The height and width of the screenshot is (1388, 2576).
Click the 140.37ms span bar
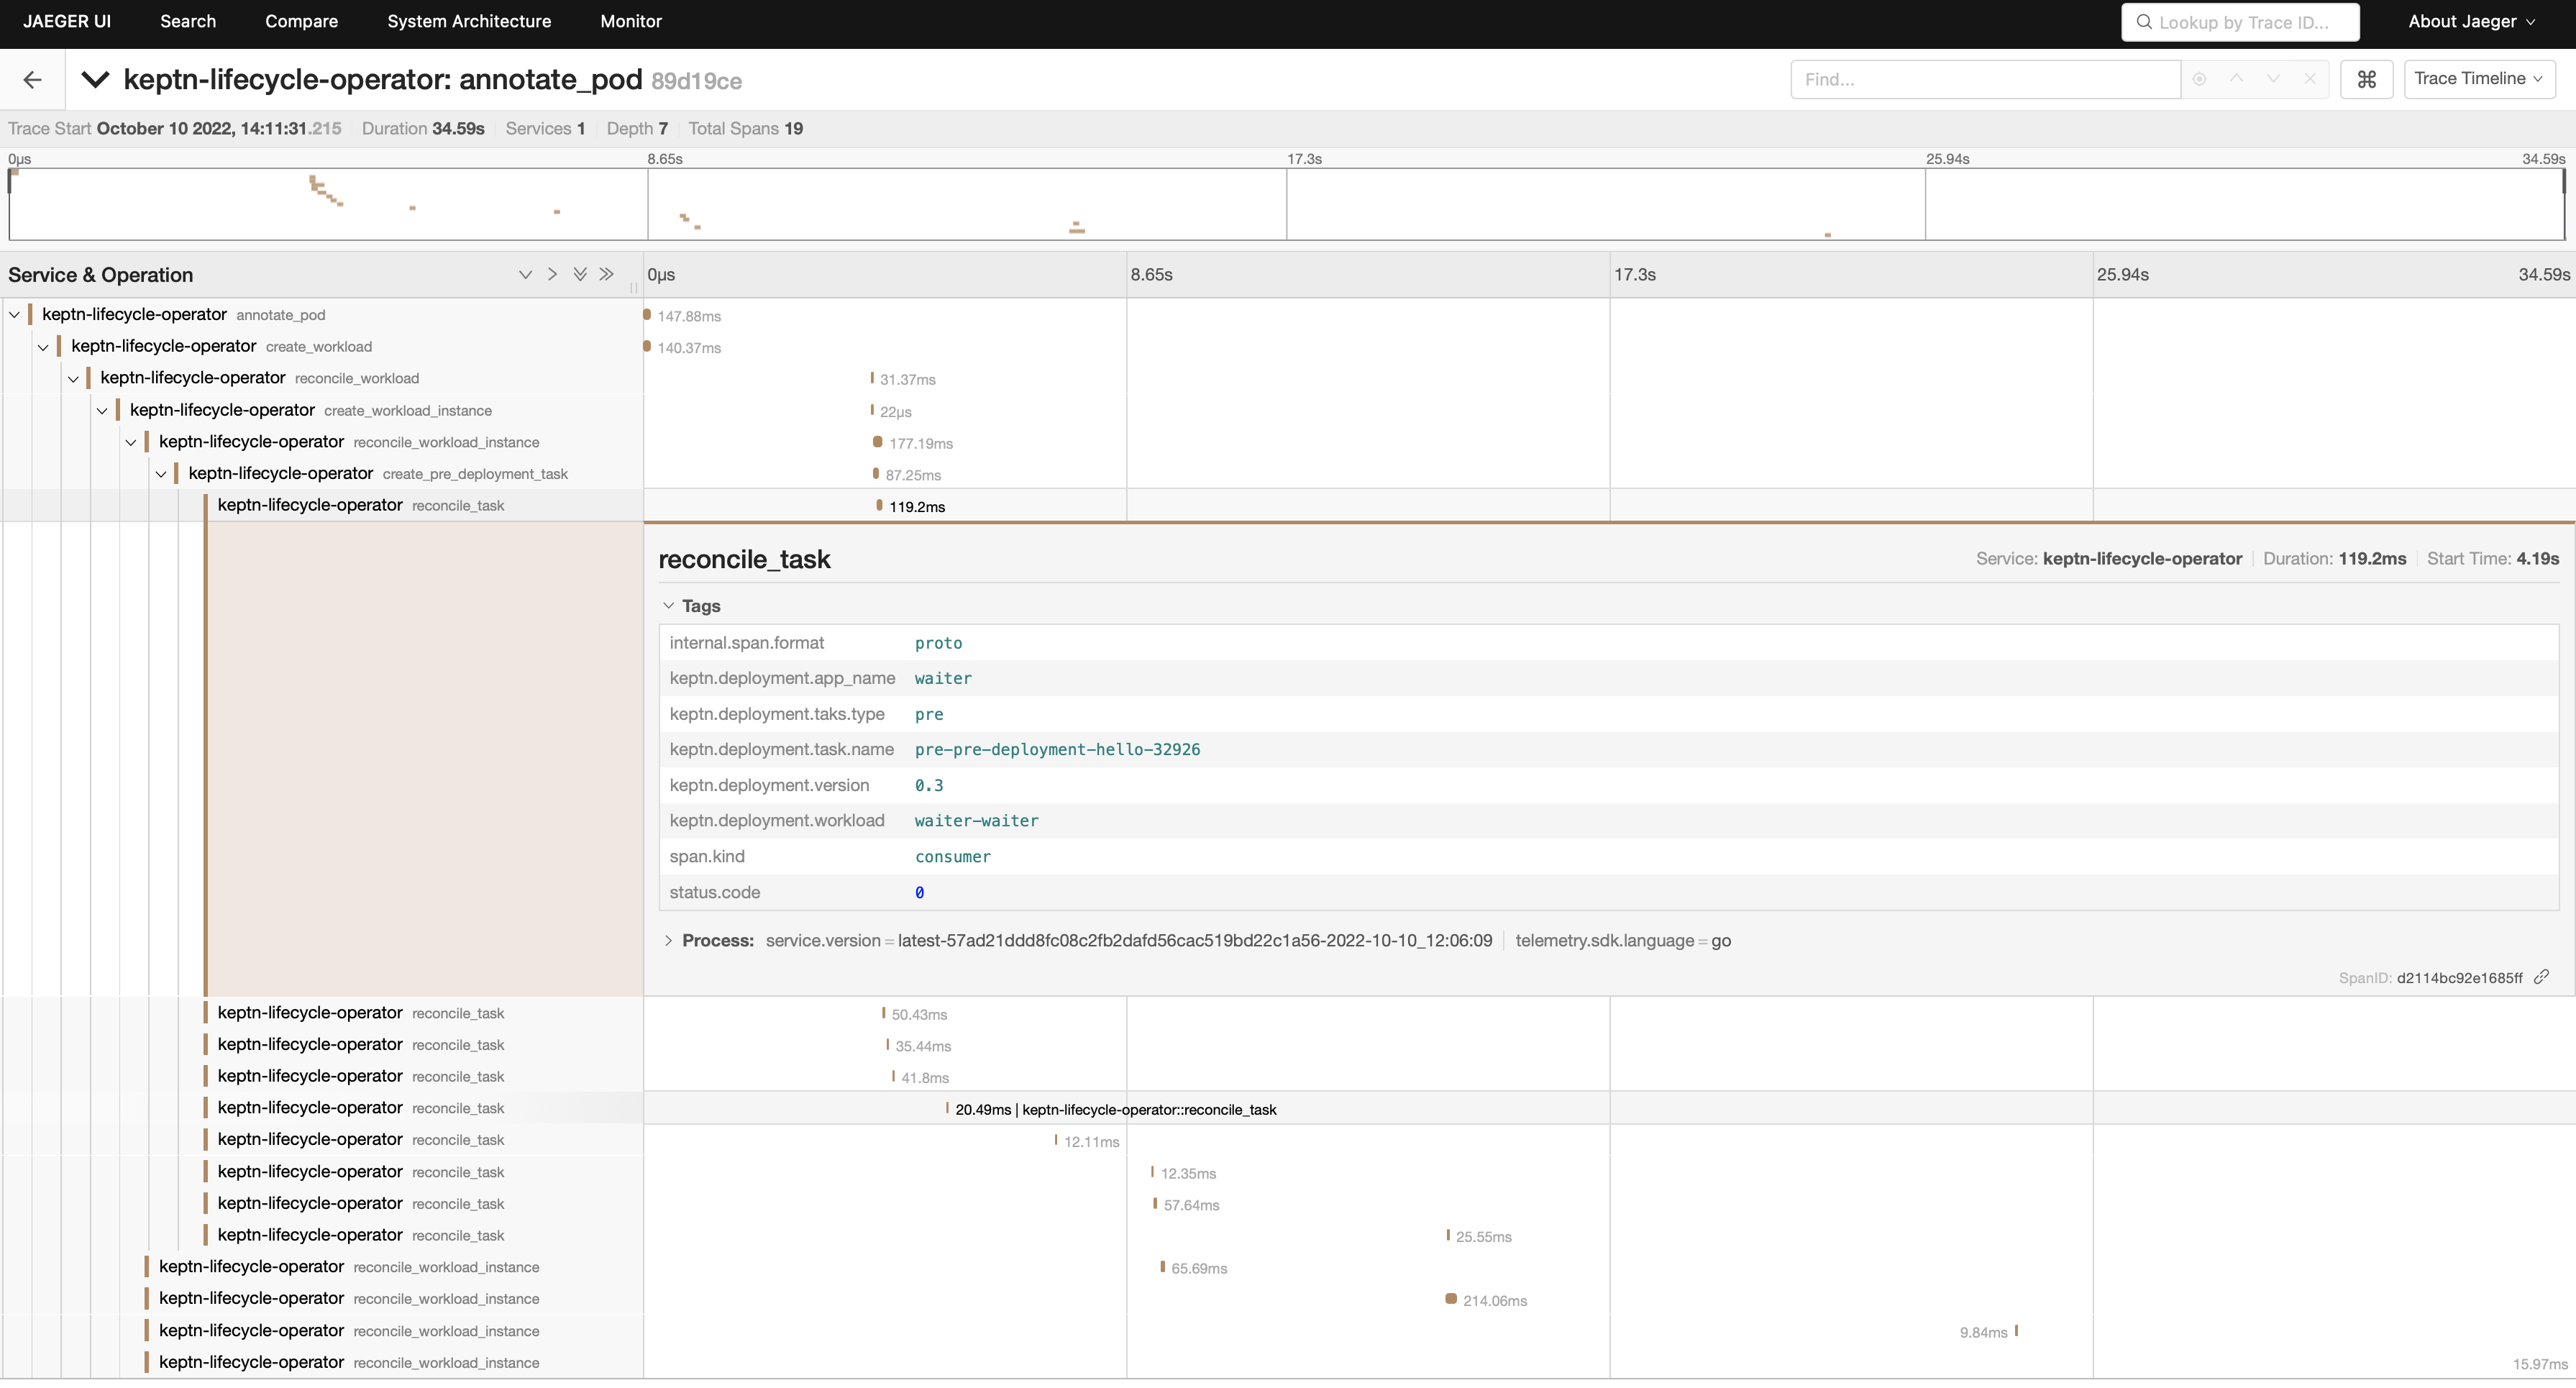(x=647, y=347)
